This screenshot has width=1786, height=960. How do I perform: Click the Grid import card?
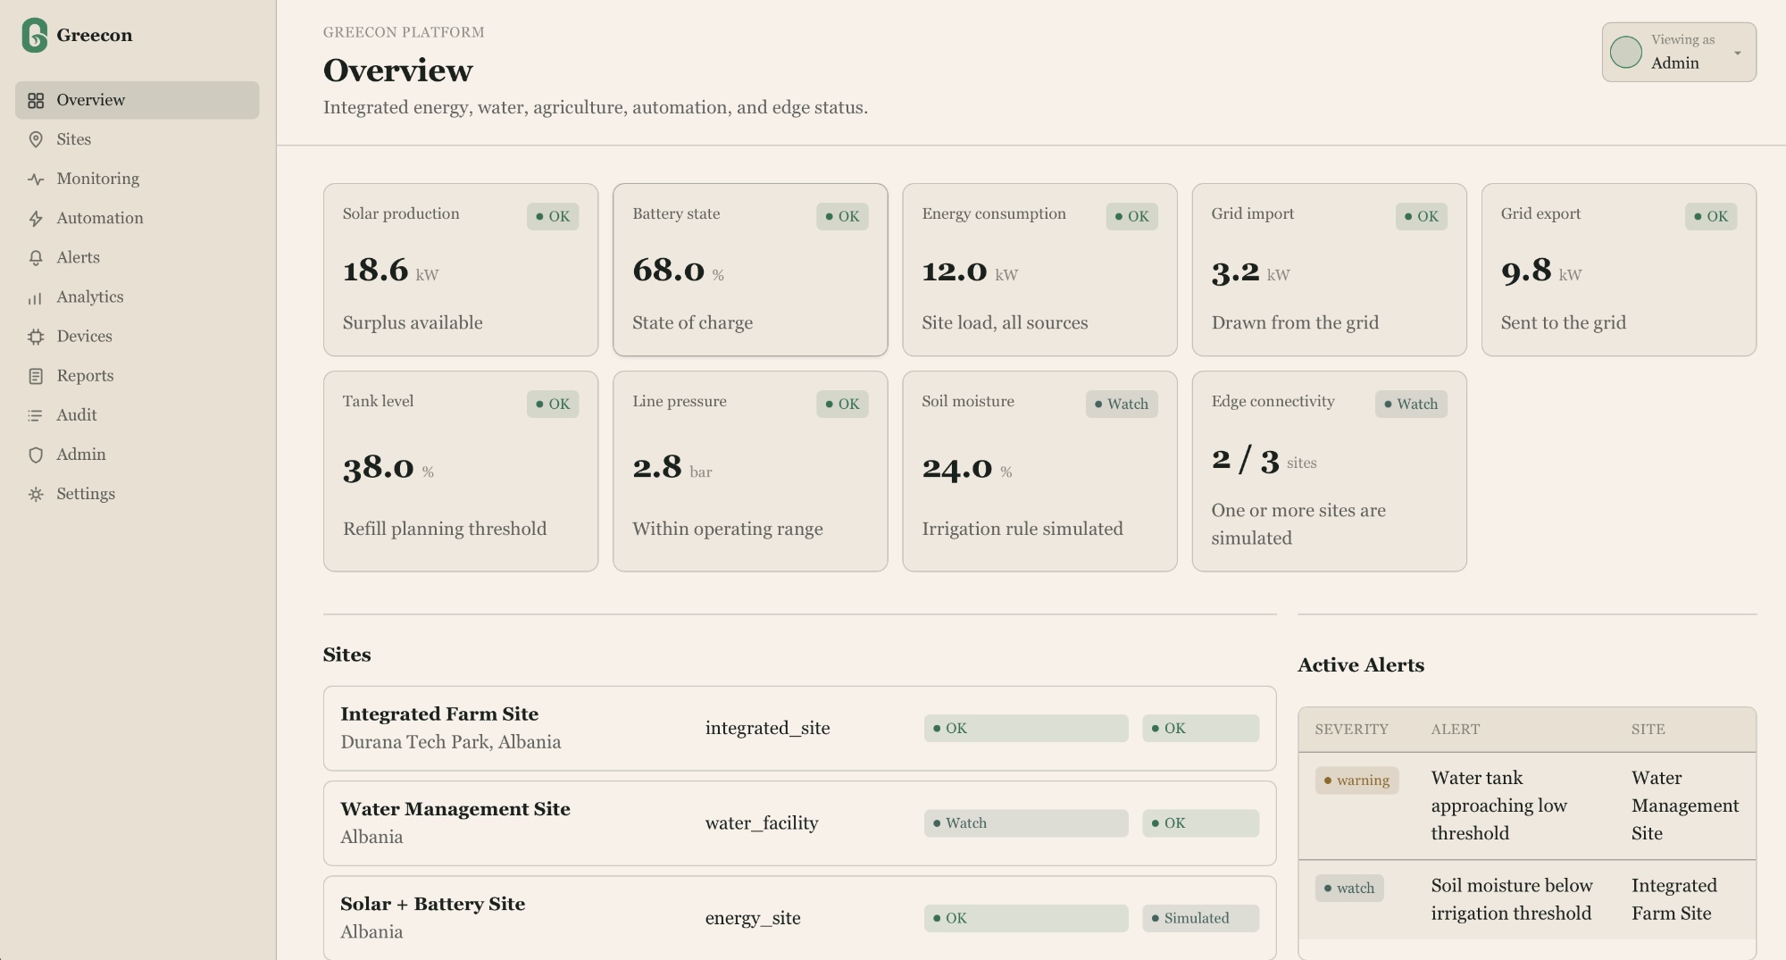coord(1329,270)
